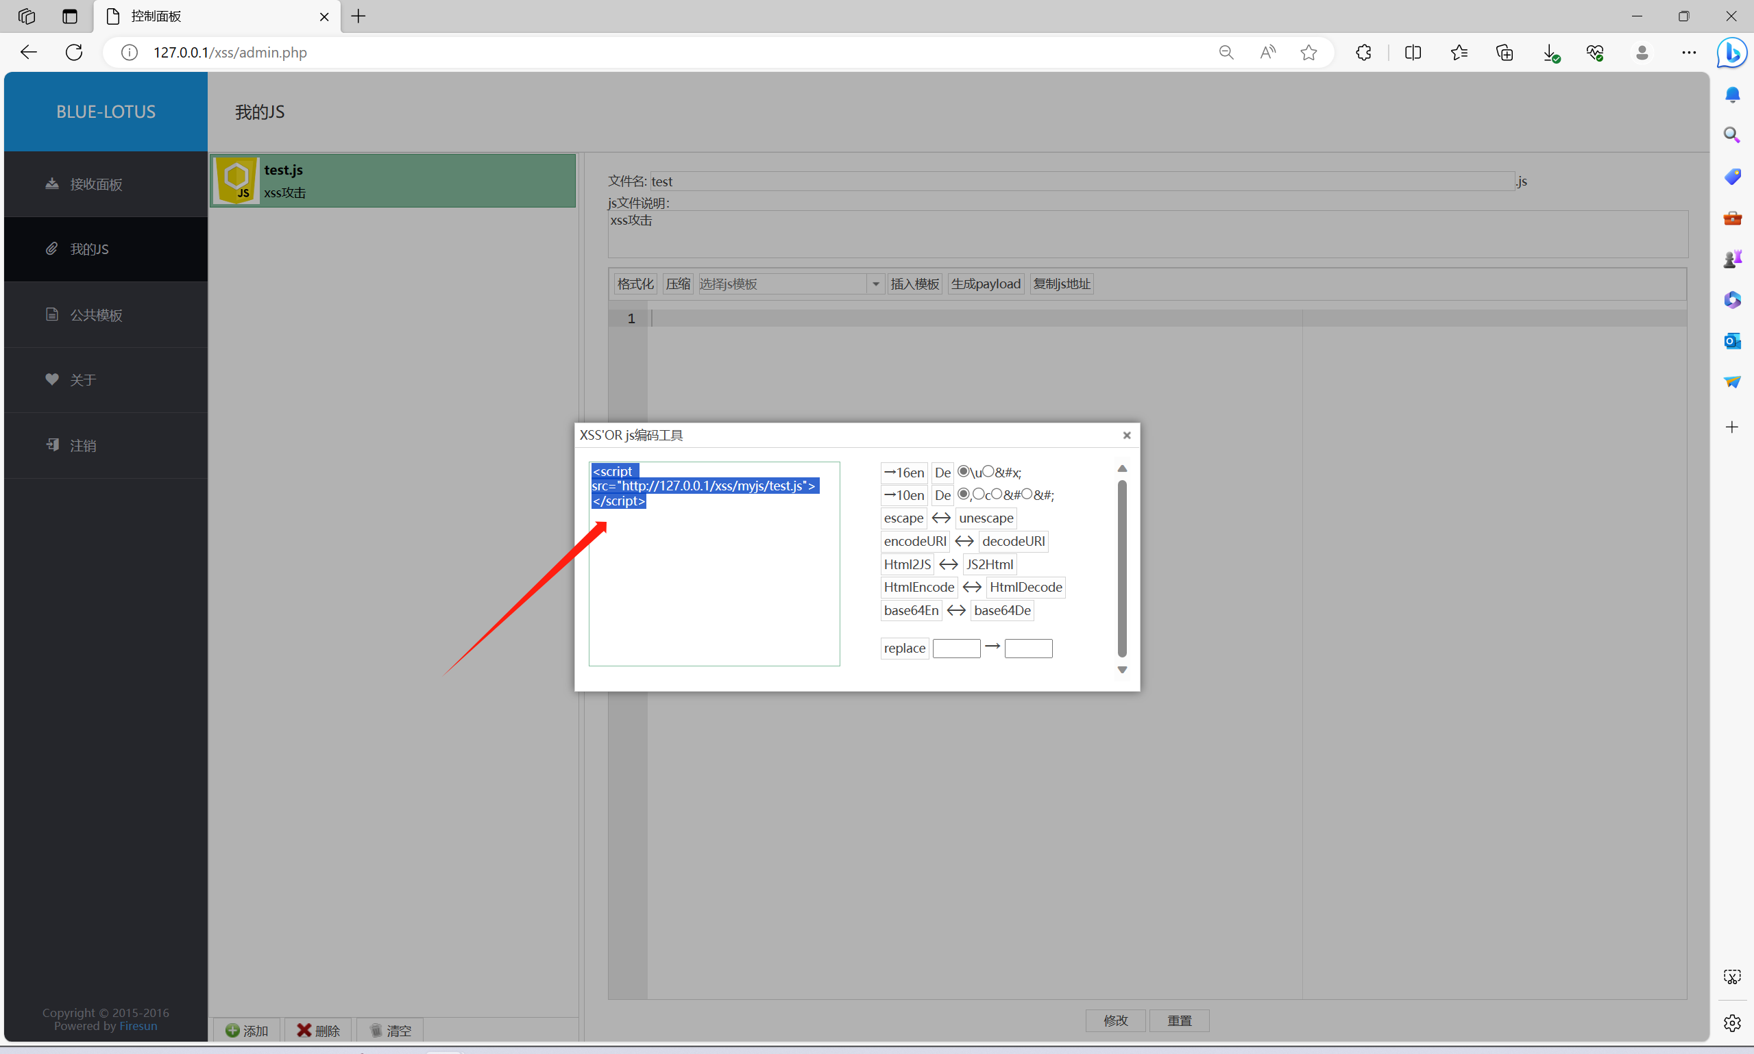Screen dimensions: 1754x1054
Task: Go to 接收面板 in sidebar
Action: (96, 184)
